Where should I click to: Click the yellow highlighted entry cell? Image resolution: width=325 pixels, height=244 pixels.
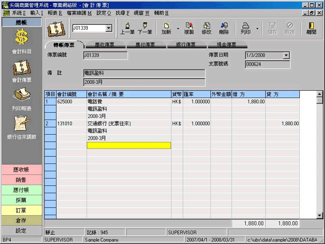[129, 146]
